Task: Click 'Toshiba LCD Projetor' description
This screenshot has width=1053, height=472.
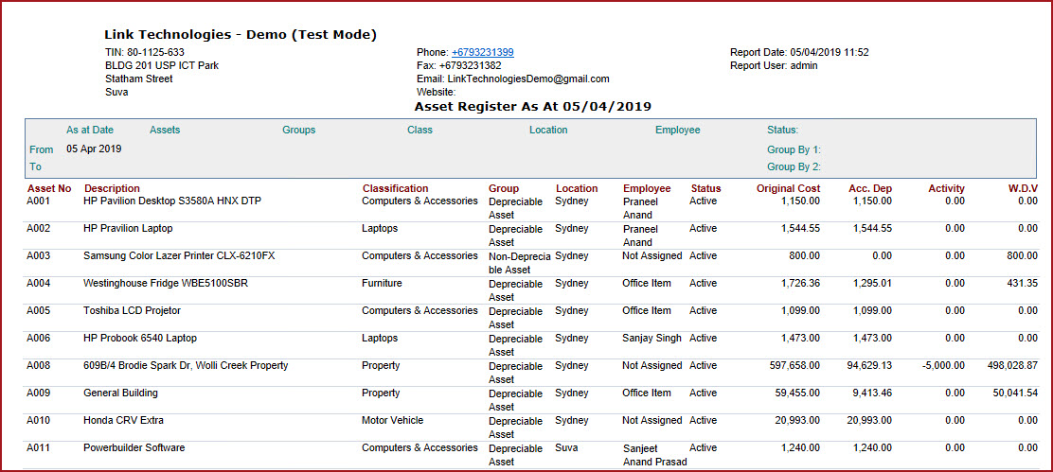Action: click(x=132, y=310)
